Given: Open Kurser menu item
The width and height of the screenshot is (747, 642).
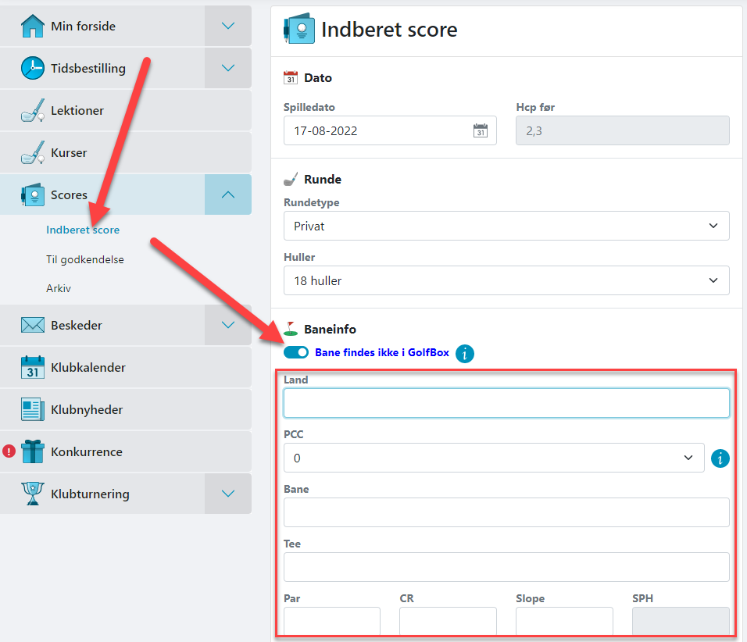Looking at the screenshot, I should click(x=126, y=152).
